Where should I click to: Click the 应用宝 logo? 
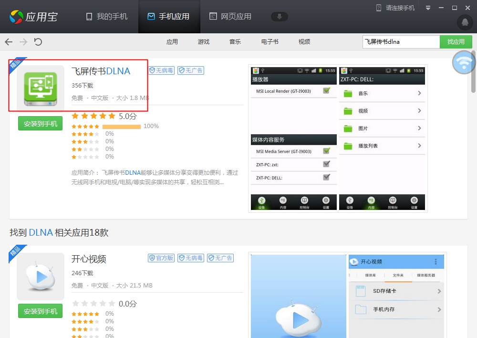(x=33, y=17)
